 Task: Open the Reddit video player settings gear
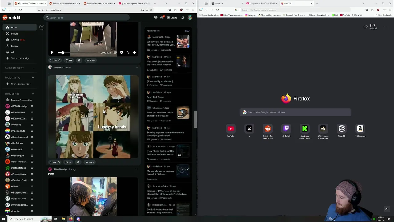coord(122,53)
